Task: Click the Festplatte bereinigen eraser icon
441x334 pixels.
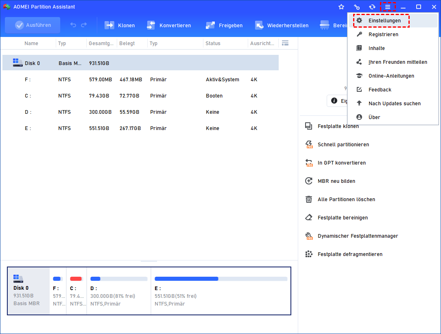Action: click(308, 217)
